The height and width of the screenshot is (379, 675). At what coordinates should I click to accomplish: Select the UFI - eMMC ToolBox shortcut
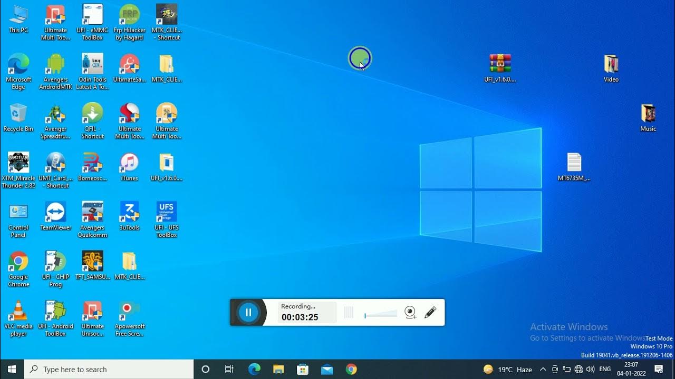[x=92, y=23]
